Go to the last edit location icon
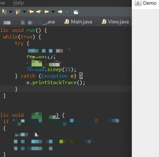 point(31,12)
